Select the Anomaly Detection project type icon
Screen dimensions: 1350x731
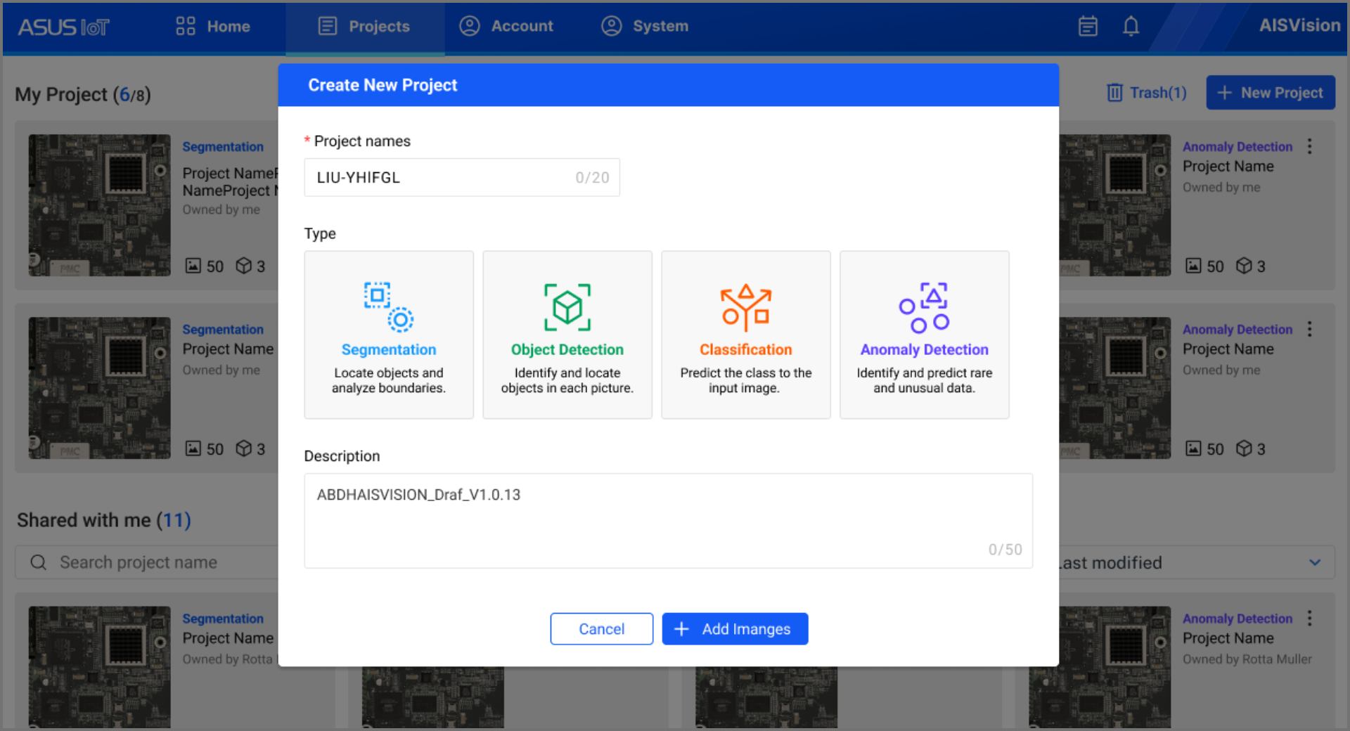[x=924, y=307]
